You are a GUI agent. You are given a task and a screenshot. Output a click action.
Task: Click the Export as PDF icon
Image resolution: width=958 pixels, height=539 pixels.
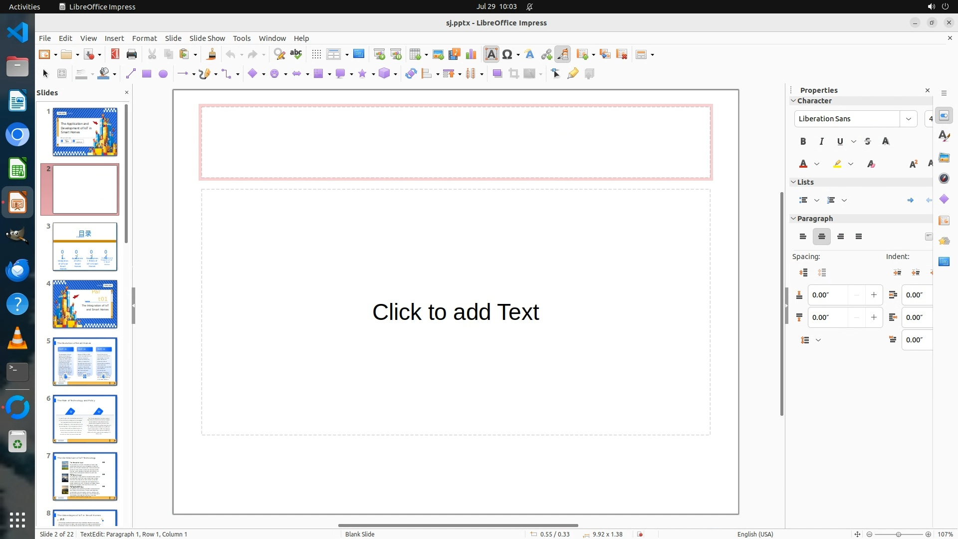(115, 54)
